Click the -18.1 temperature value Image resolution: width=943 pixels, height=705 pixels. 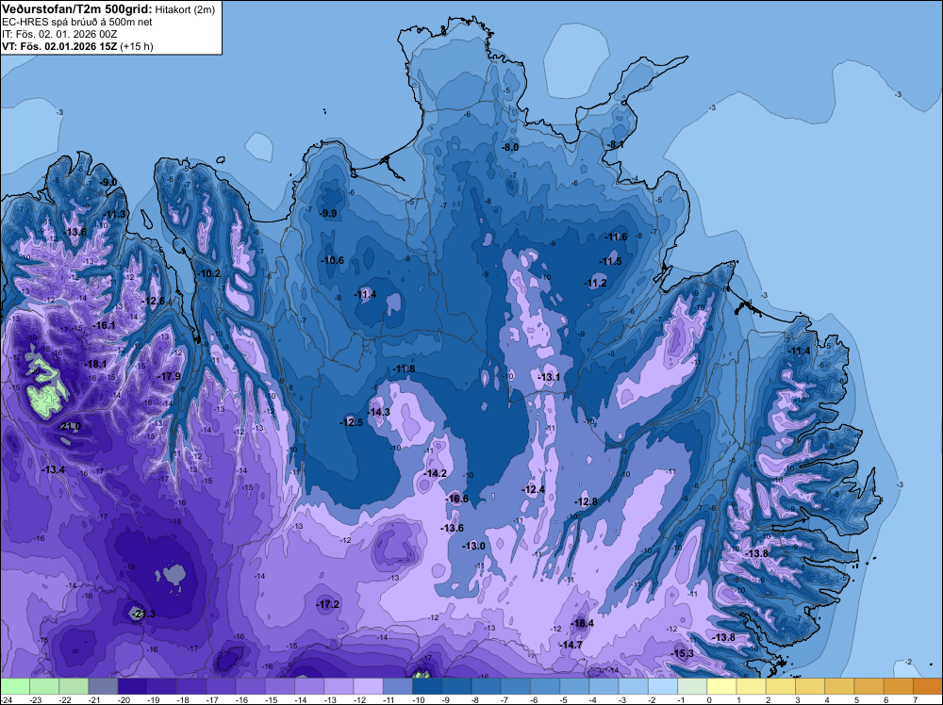[x=95, y=364]
